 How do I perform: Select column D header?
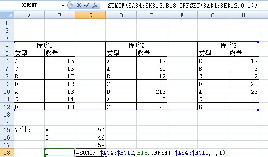[121, 15]
